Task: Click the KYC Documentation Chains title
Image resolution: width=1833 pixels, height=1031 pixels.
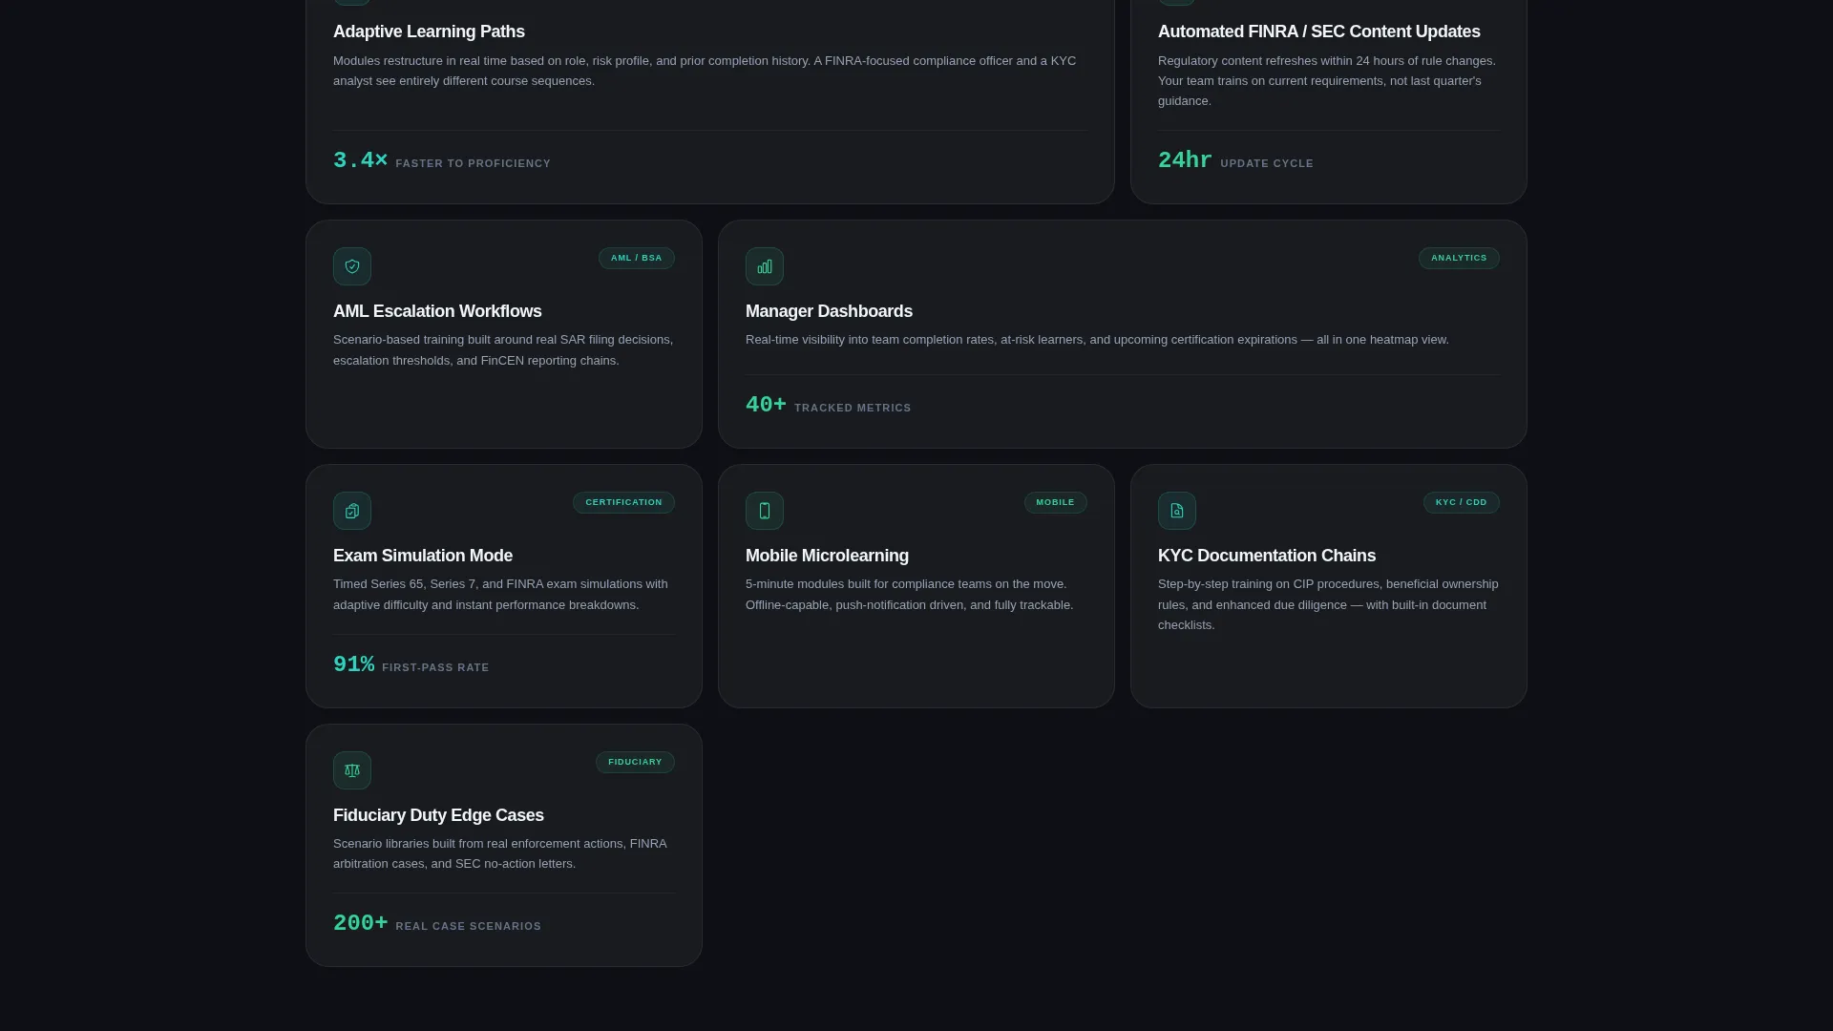Action: pyautogui.click(x=1267, y=556)
